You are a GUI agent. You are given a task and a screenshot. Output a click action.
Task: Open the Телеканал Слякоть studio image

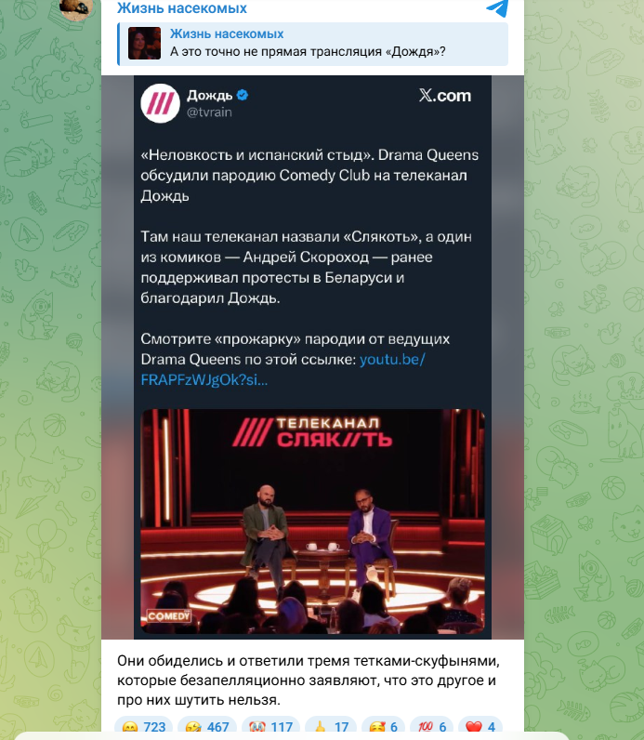click(x=313, y=521)
